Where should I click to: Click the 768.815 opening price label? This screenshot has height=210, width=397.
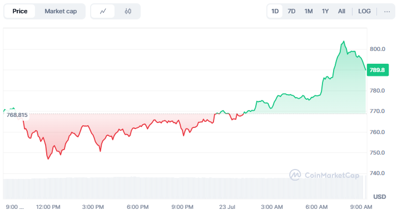tap(17, 115)
